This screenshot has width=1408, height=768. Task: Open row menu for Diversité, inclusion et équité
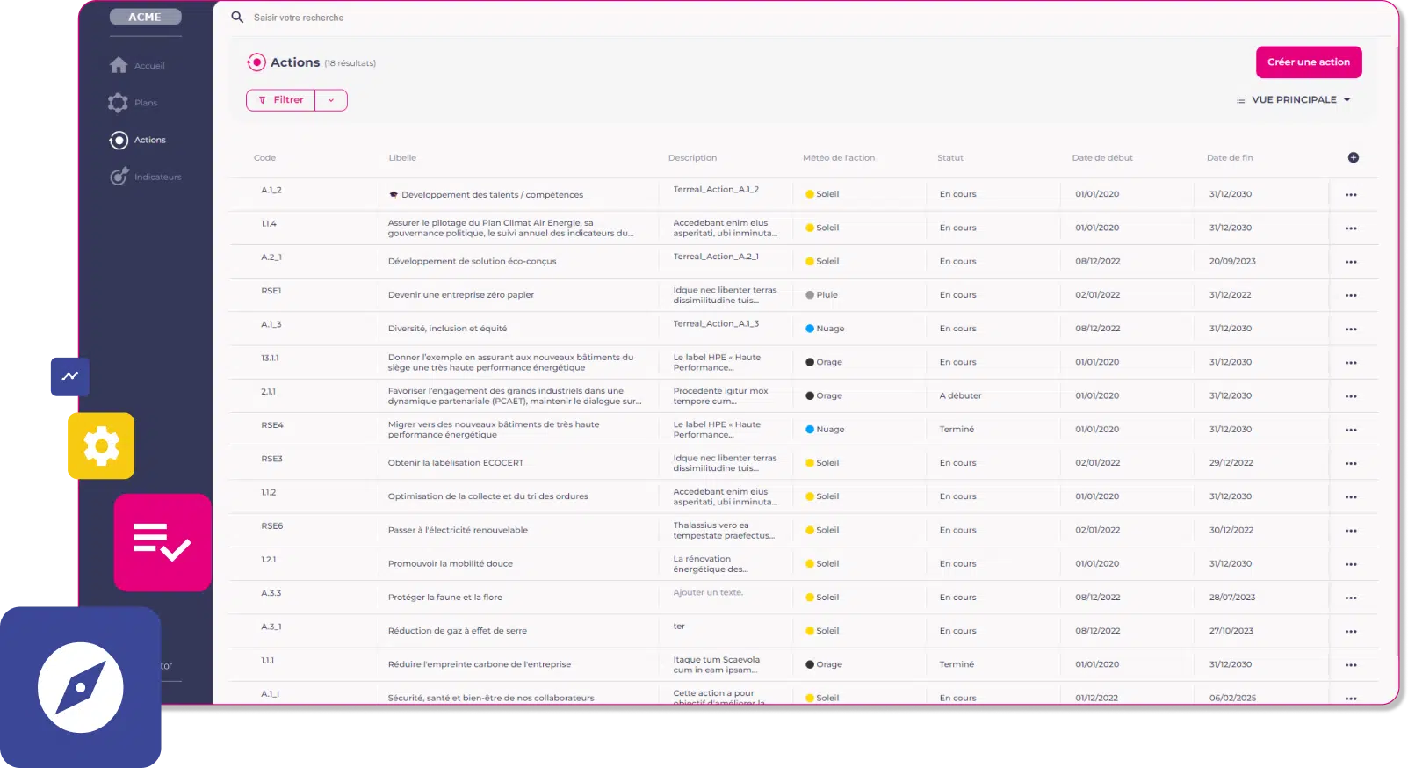click(x=1351, y=330)
